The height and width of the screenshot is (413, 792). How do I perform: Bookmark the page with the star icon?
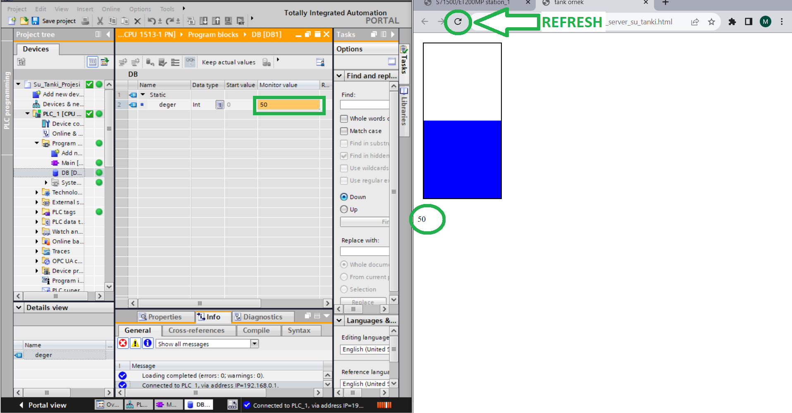coord(711,21)
